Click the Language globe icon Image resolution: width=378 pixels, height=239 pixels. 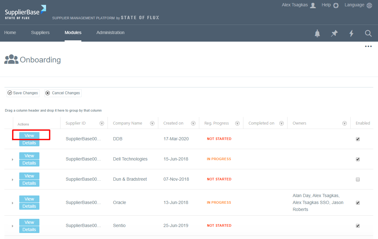pyautogui.click(x=369, y=5)
